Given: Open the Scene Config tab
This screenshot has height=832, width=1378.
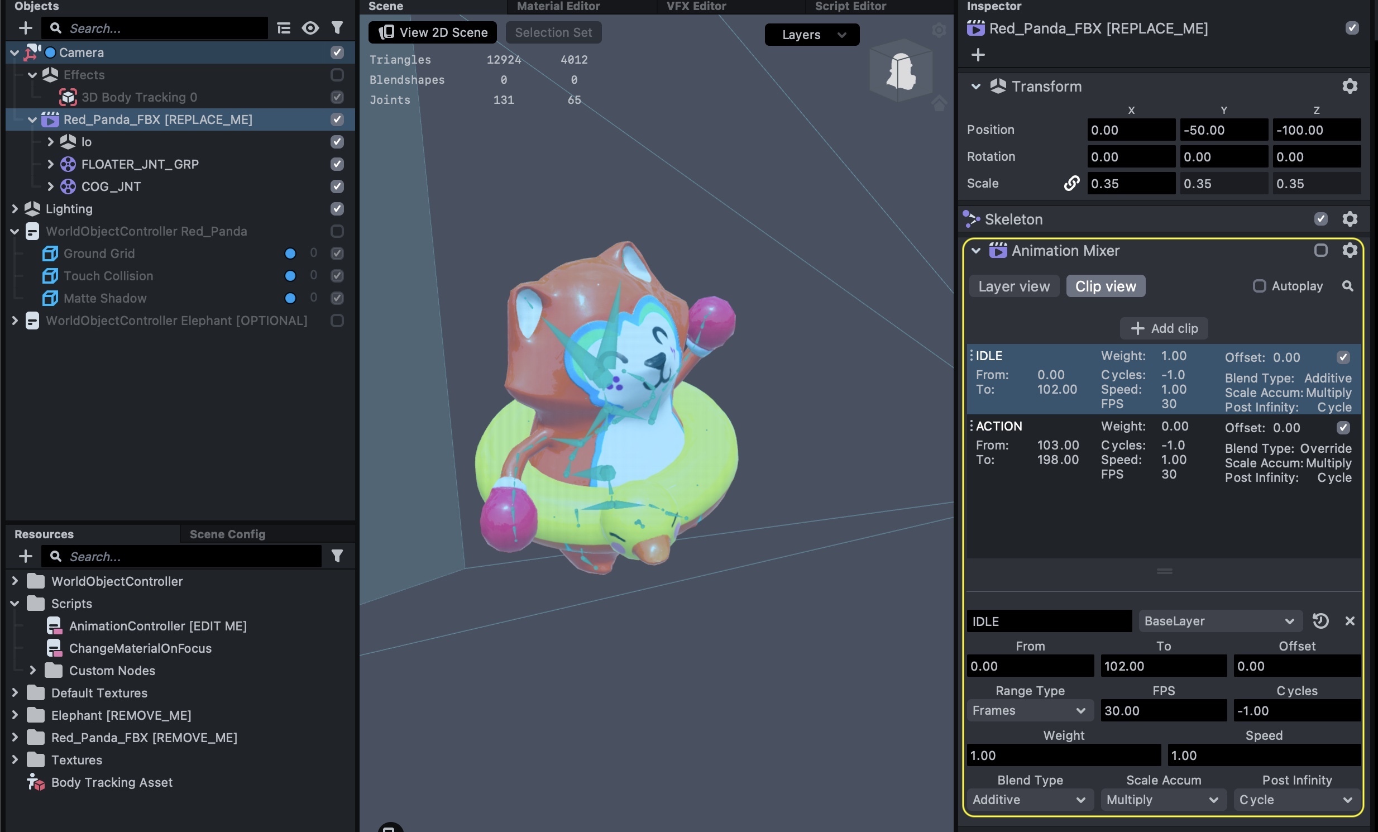Looking at the screenshot, I should (227, 534).
